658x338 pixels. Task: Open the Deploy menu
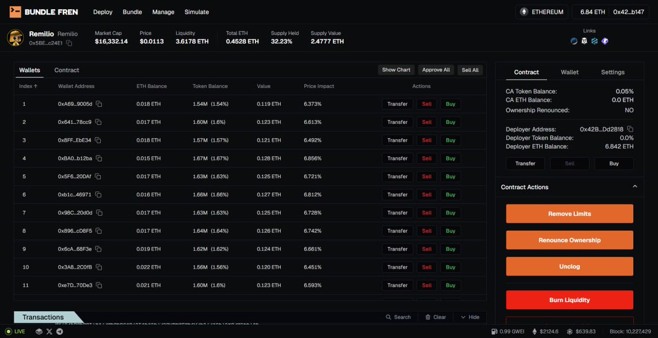point(103,12)
